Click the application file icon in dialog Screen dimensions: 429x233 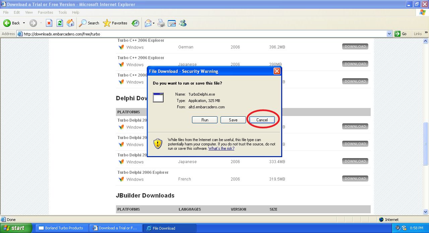click(158, 97)
